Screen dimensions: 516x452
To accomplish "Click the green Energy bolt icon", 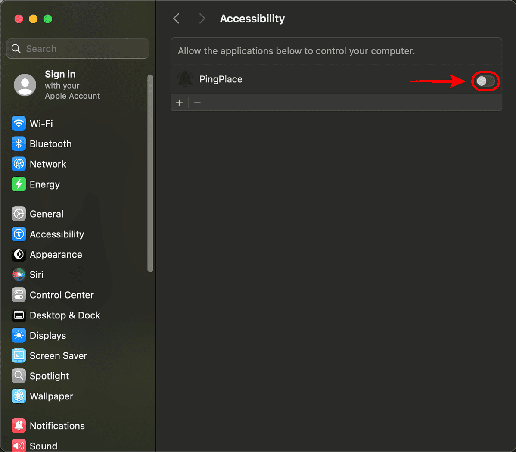I will click(19, 184).
